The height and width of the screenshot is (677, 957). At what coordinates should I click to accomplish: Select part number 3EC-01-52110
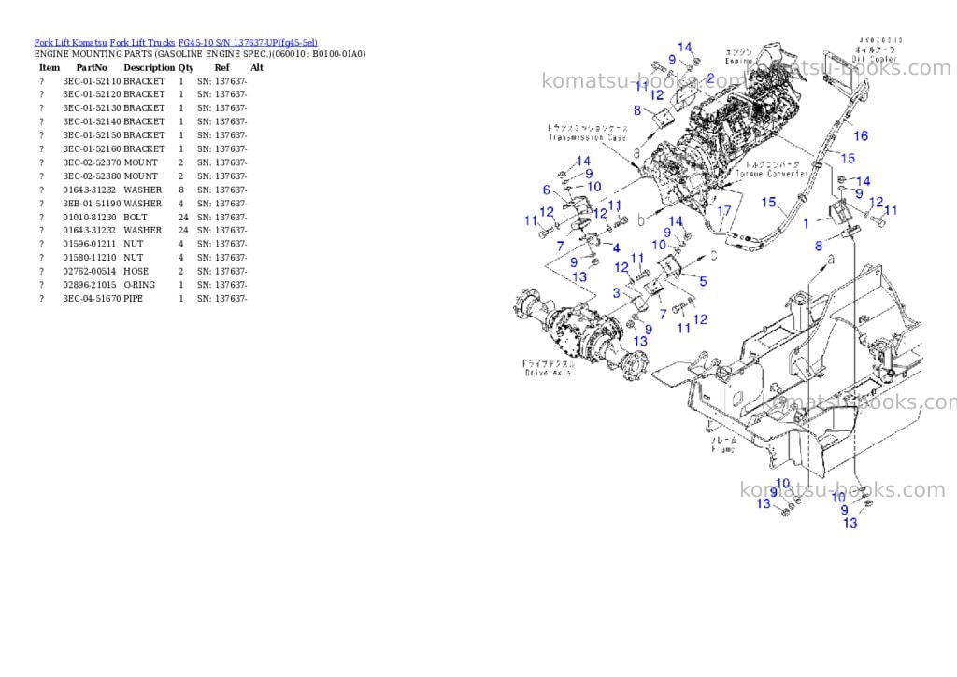[x=92, y=81]
